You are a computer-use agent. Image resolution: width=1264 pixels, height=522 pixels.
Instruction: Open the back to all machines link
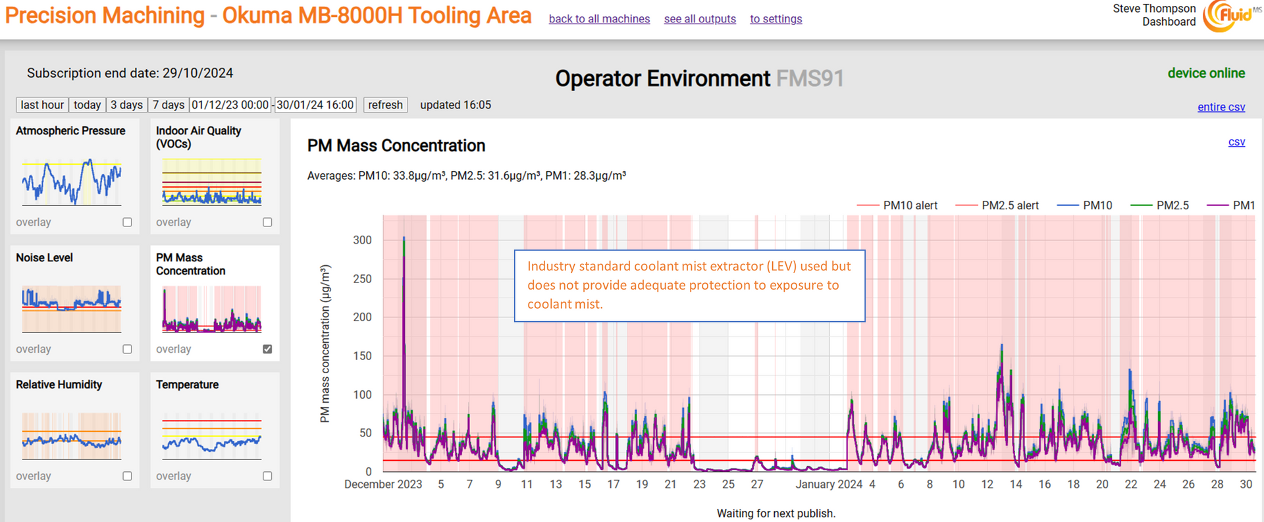(x=599, y=19)
